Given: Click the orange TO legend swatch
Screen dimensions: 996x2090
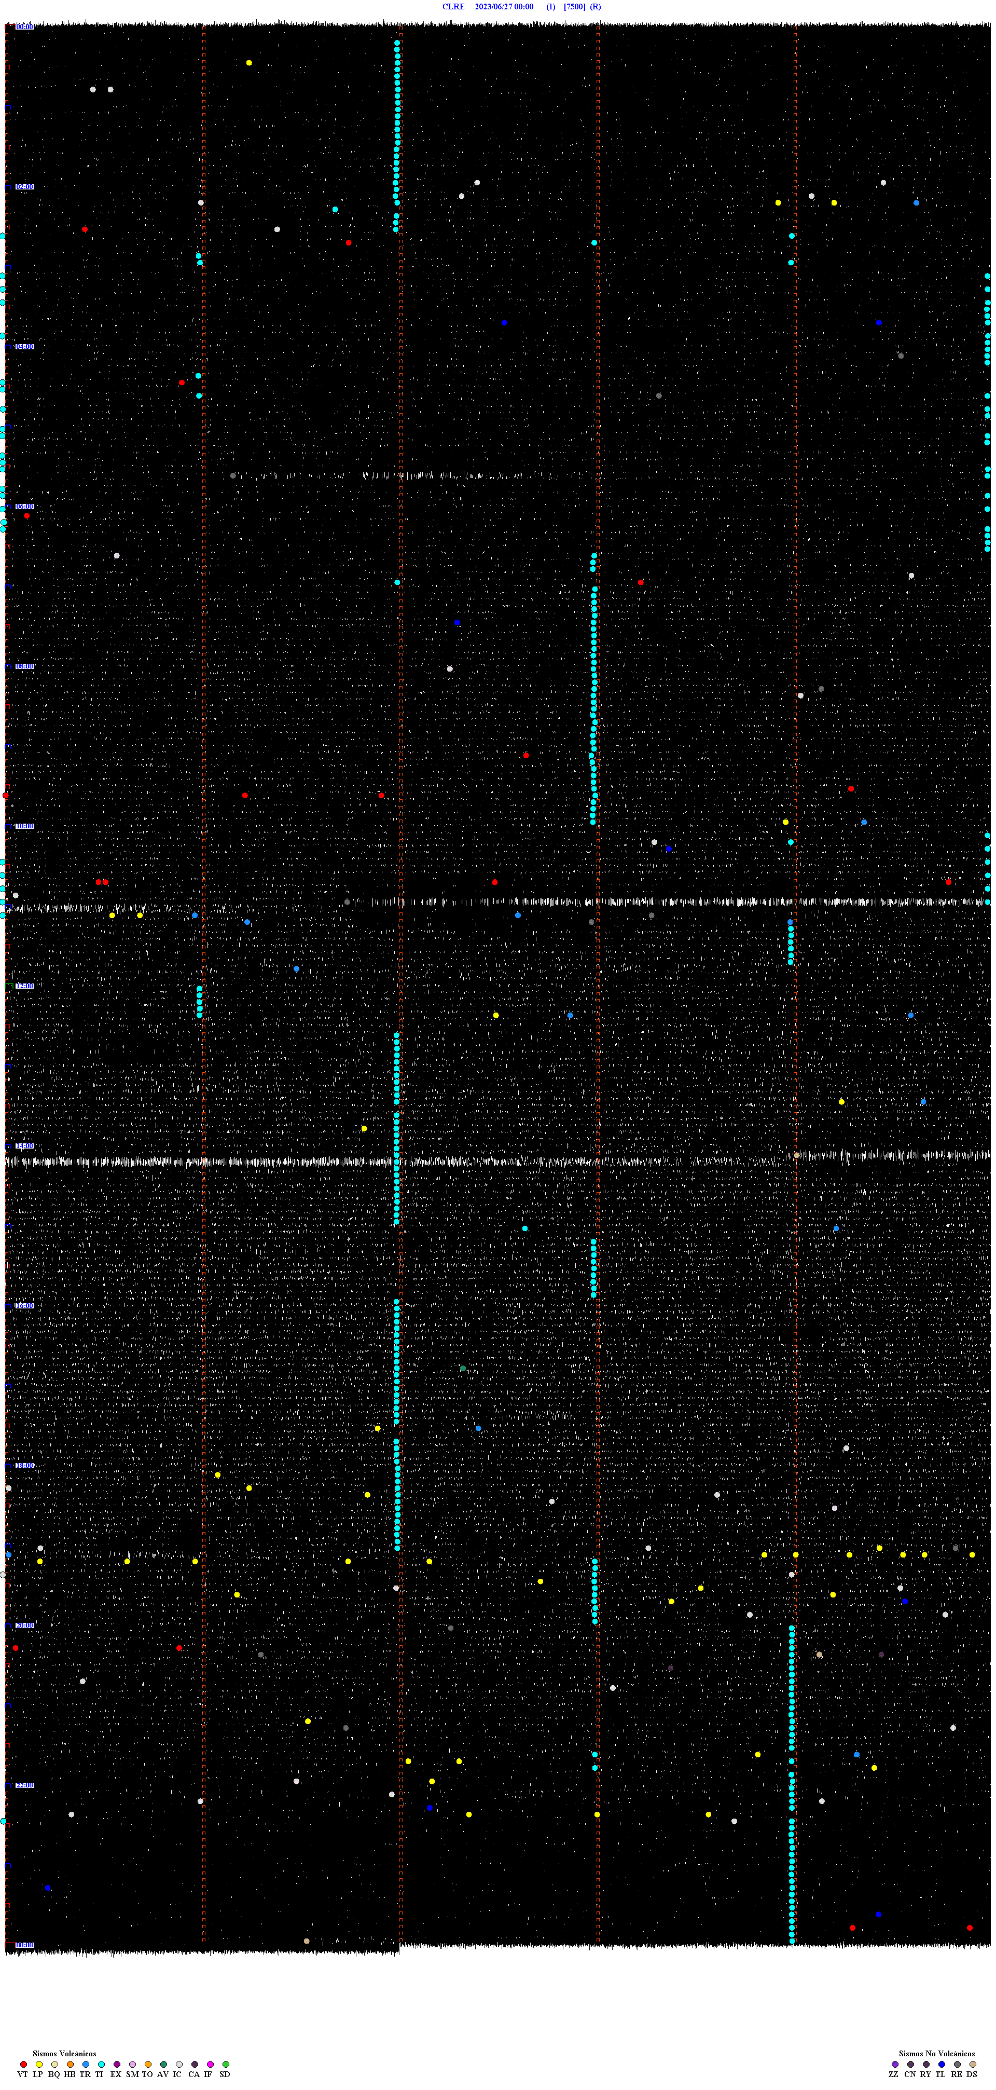Looking at the screenshot, I should tap(148, 2064).
